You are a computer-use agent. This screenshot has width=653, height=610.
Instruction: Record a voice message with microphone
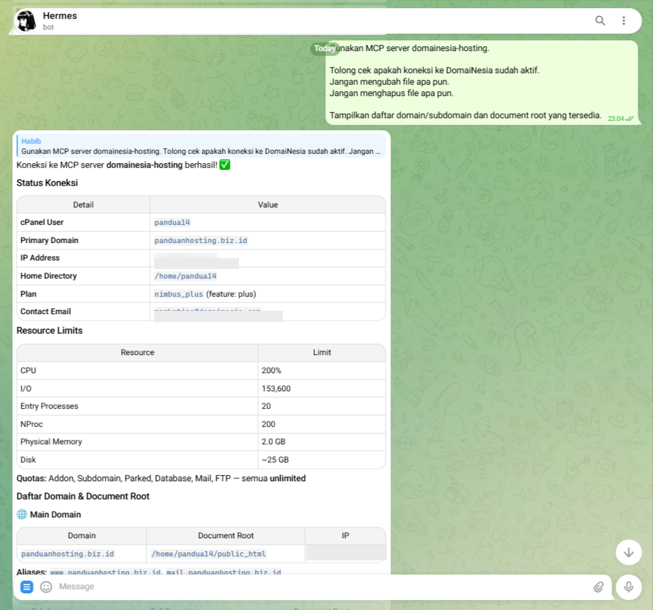tap(628, 587)
